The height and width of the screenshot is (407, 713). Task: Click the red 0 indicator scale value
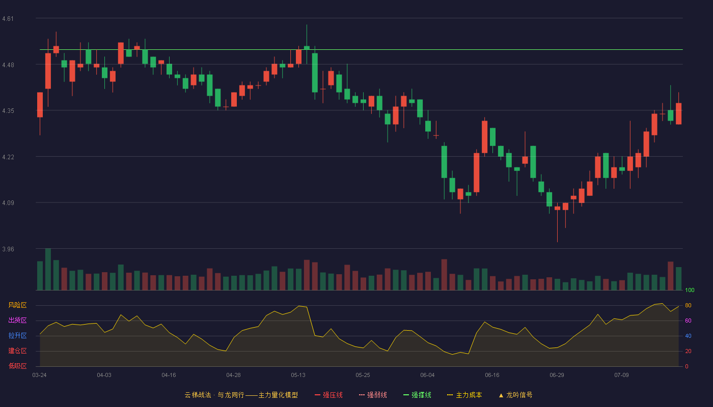[x=687, y=366]
